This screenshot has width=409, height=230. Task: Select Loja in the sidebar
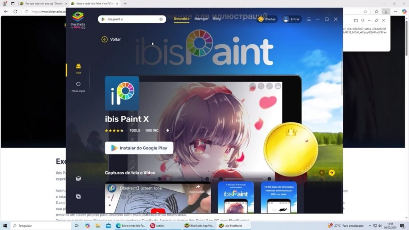[x=78, y=69]
